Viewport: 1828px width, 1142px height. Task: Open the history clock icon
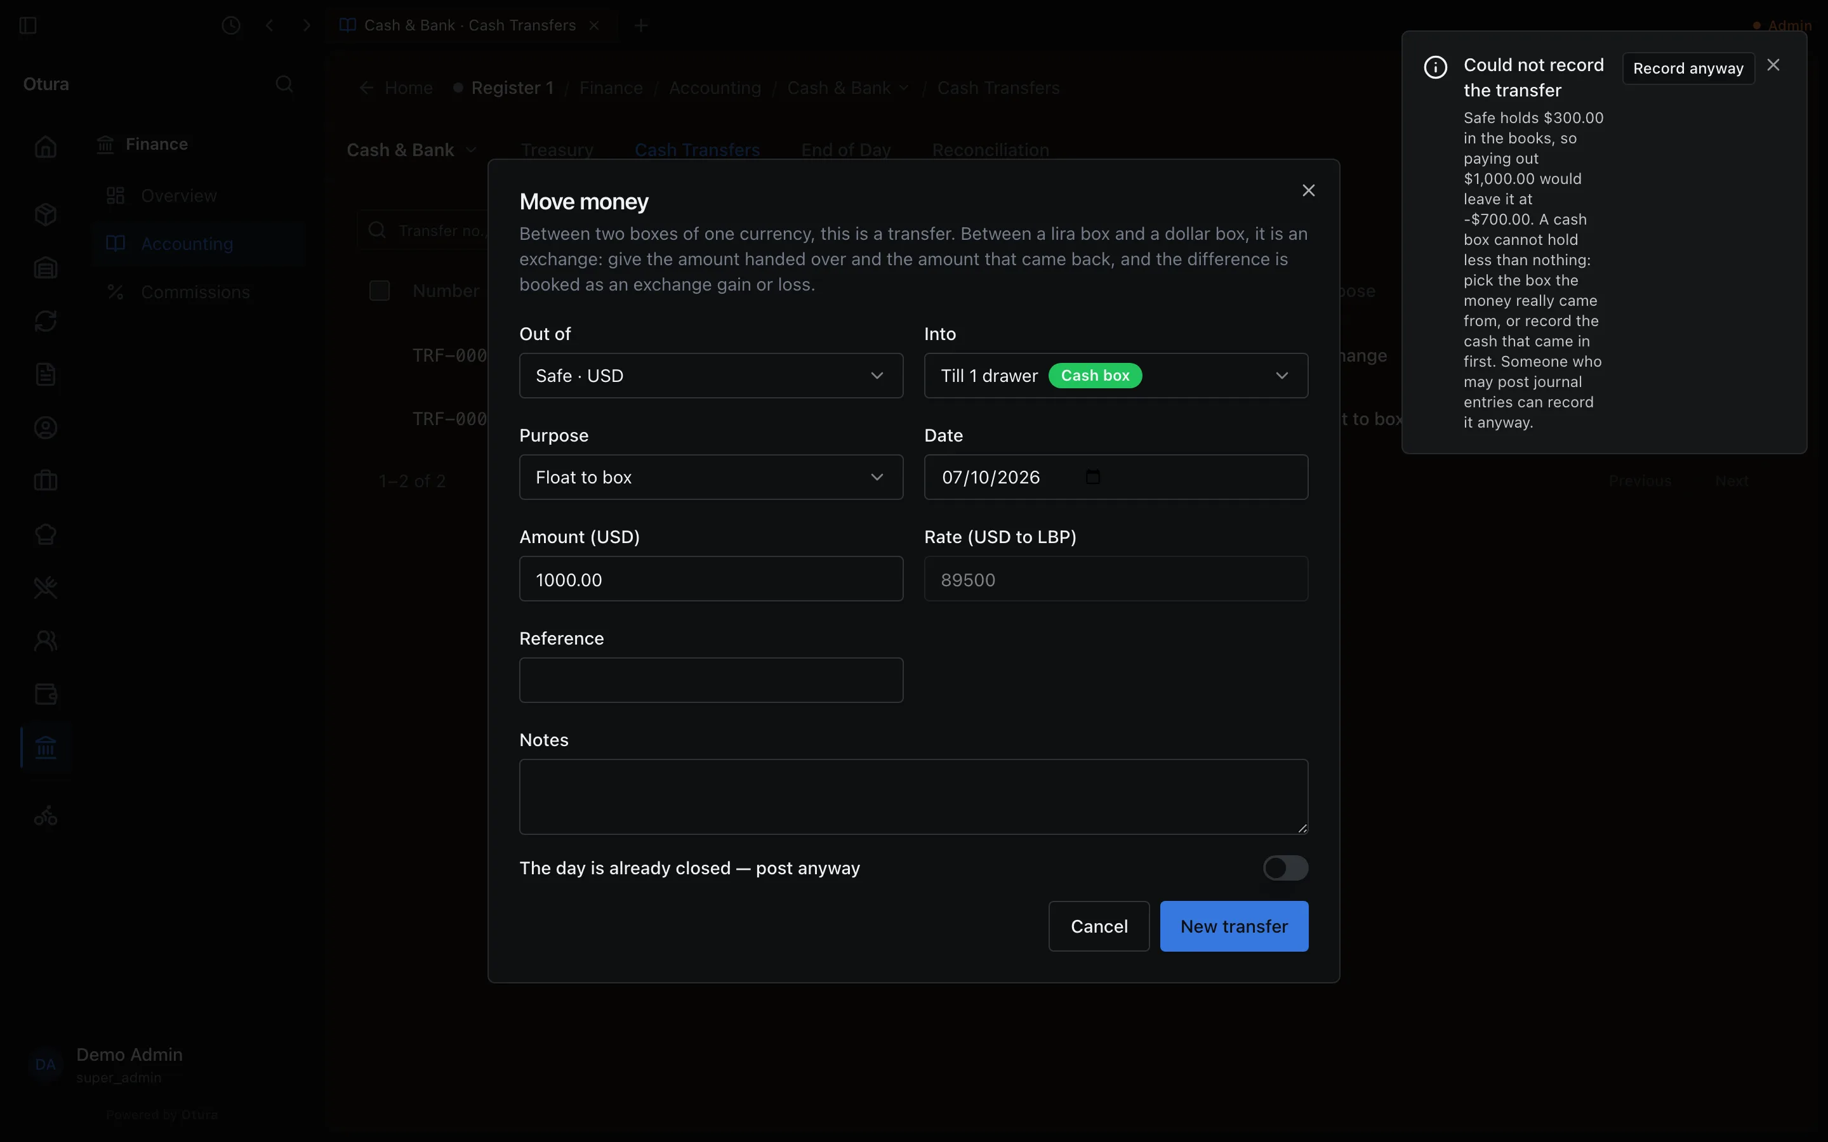pyautogui.click(x=231, y=25)
